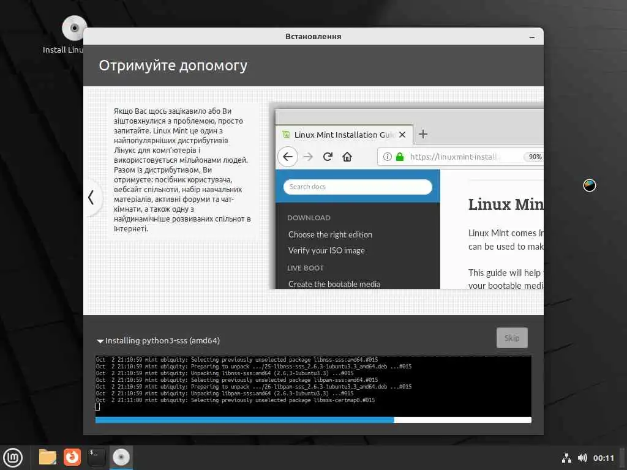Click the Отримуйте допомогу heading
627x470 pixels.
[x=173, y=65]
